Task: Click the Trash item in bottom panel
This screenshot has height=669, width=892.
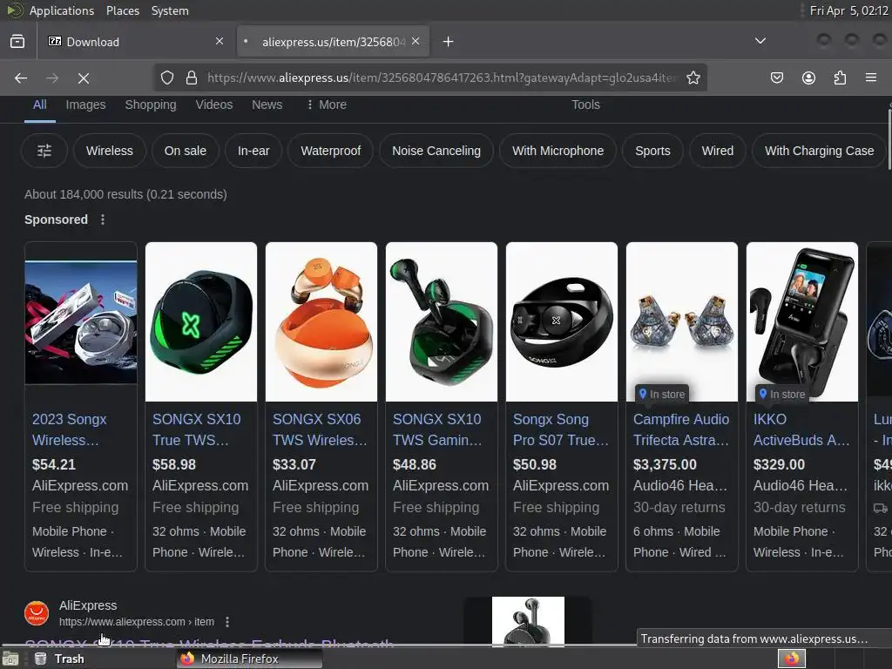Action: click(59, 659)
